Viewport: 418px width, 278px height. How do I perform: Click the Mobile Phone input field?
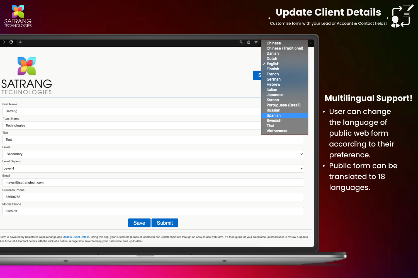pyautogui.click(x=153, y=211)
